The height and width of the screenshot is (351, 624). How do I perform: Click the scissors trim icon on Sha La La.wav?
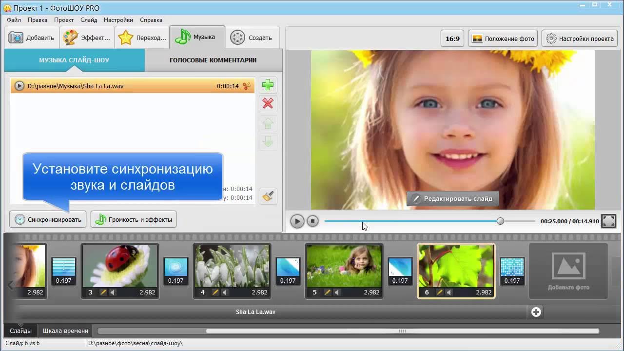tap(247, 86)
